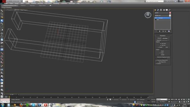Select the NURBS output radio button
Image resolution: width=190 pixels, height=107 pixels.
click(x=160, y=55)
